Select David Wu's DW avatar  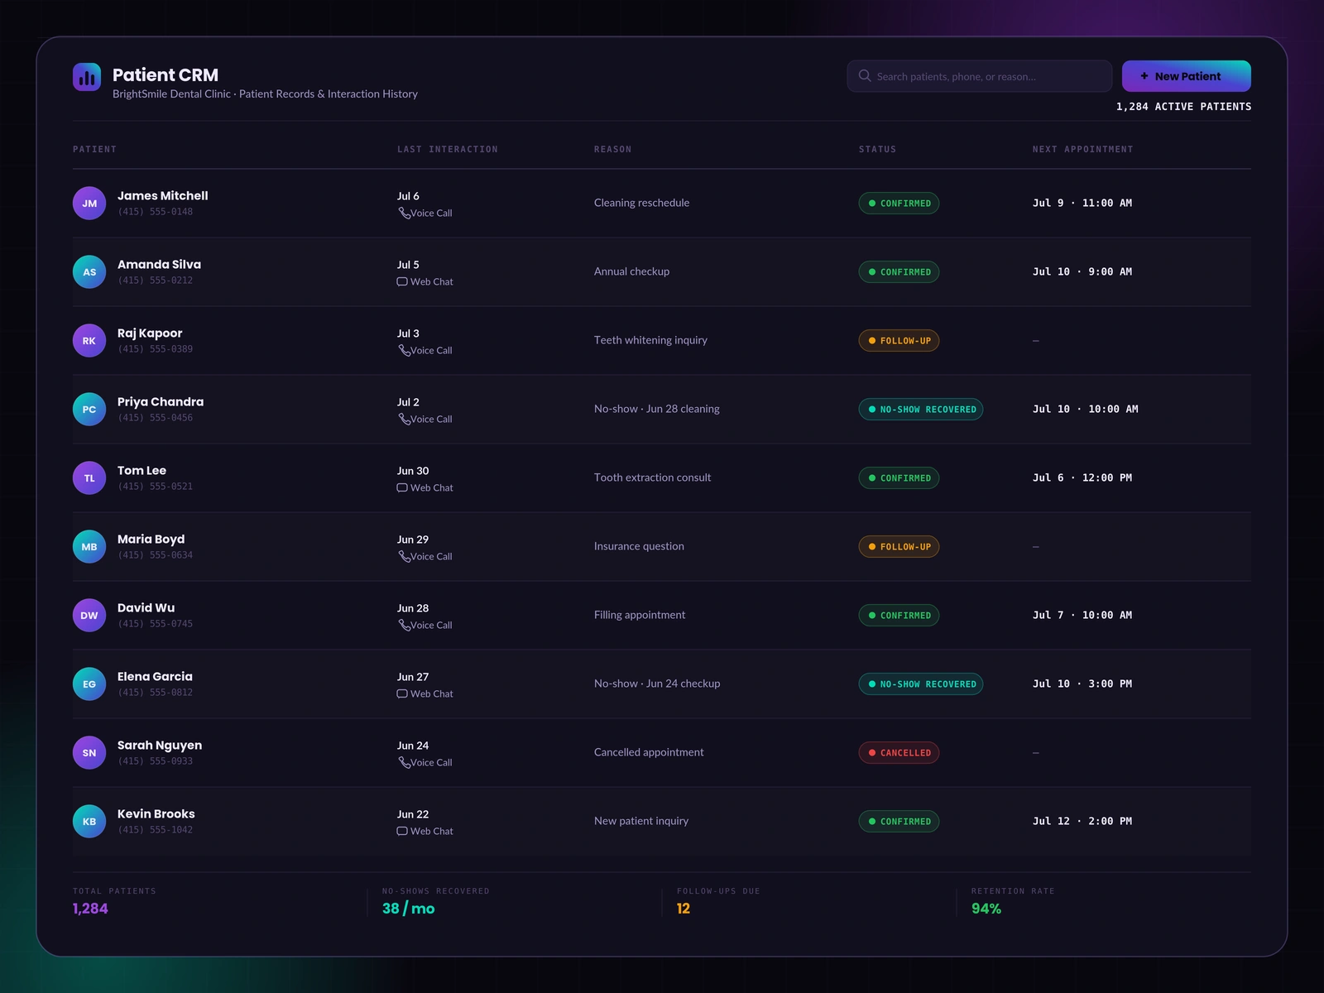click(x=89, y=616)
